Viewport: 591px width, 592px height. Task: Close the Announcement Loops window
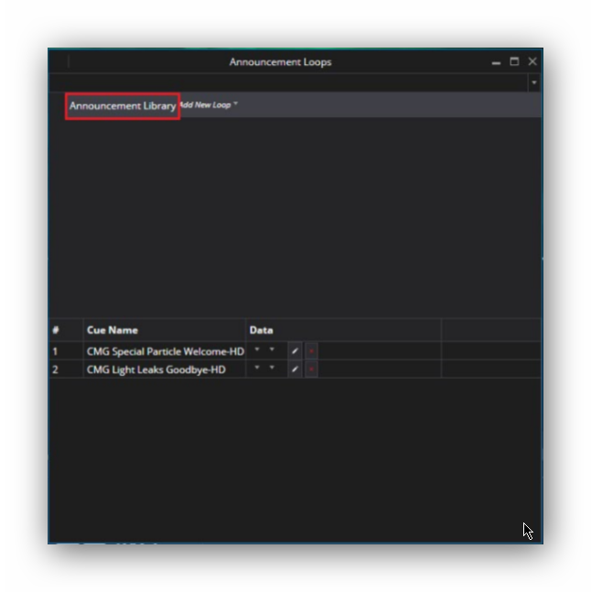[532, 61]
